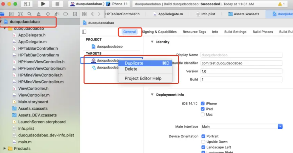Open the Build Settings tab
Screen dimensions: 293x153
(235, 32)
